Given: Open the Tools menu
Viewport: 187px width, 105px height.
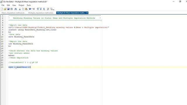Looking at the screenshot, I should [x=29, y=5].
